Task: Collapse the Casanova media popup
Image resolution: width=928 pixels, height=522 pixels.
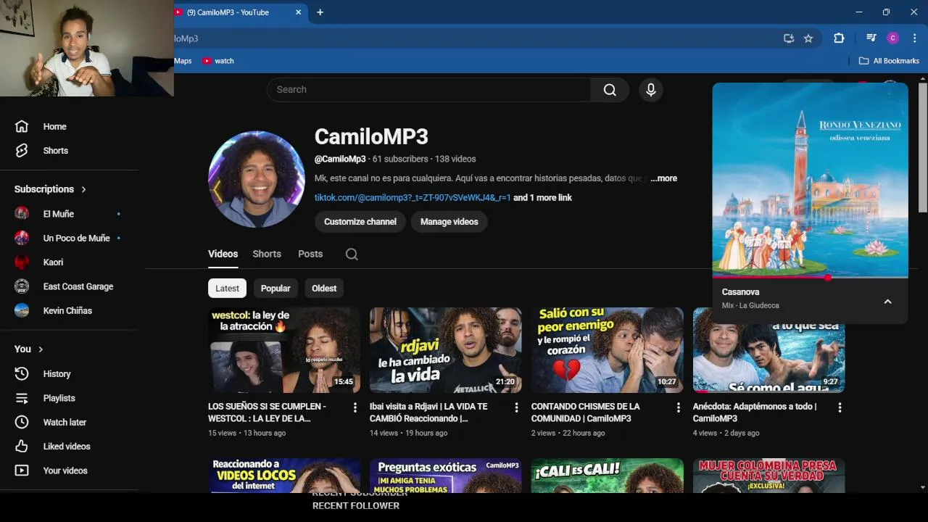Action: pos(887,302)
